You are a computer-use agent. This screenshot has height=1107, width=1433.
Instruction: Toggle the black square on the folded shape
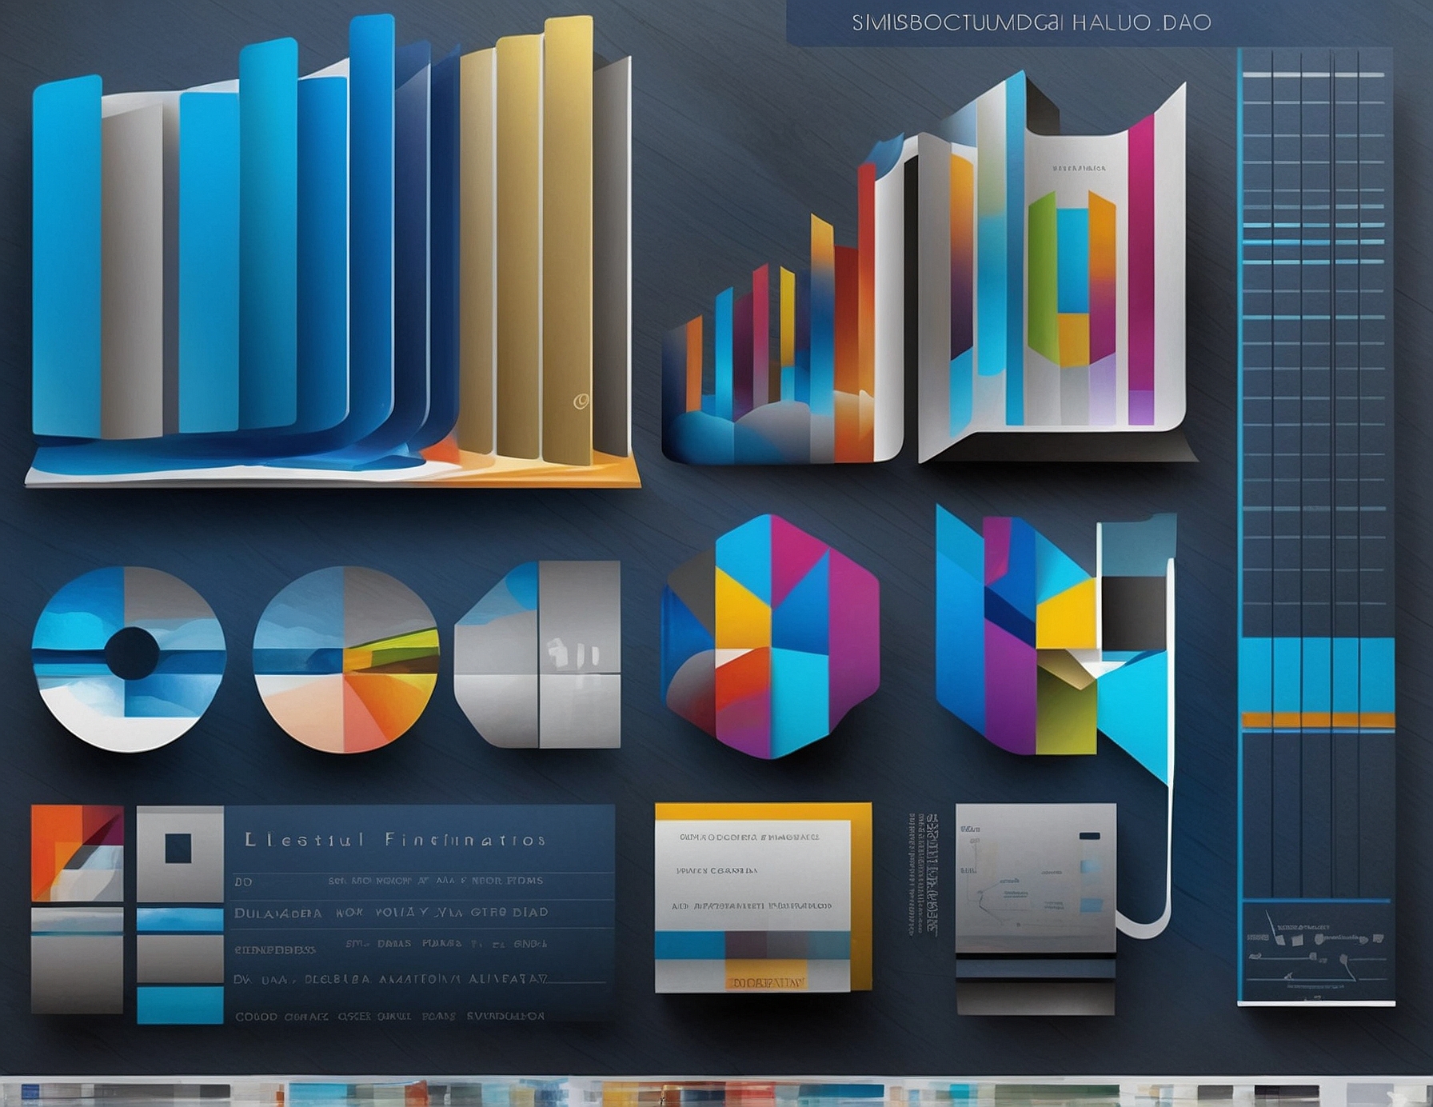pos(1134,613)
